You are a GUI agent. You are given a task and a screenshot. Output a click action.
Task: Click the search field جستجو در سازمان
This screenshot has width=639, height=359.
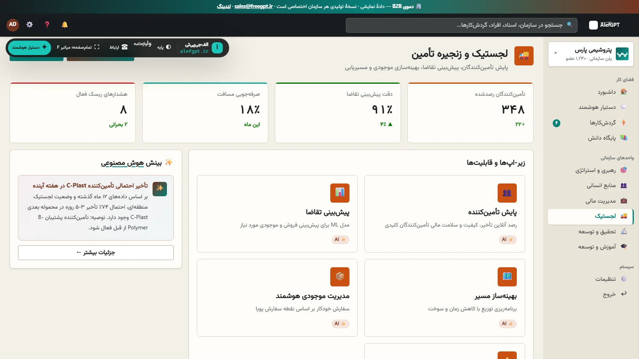[x=462, y=25]
